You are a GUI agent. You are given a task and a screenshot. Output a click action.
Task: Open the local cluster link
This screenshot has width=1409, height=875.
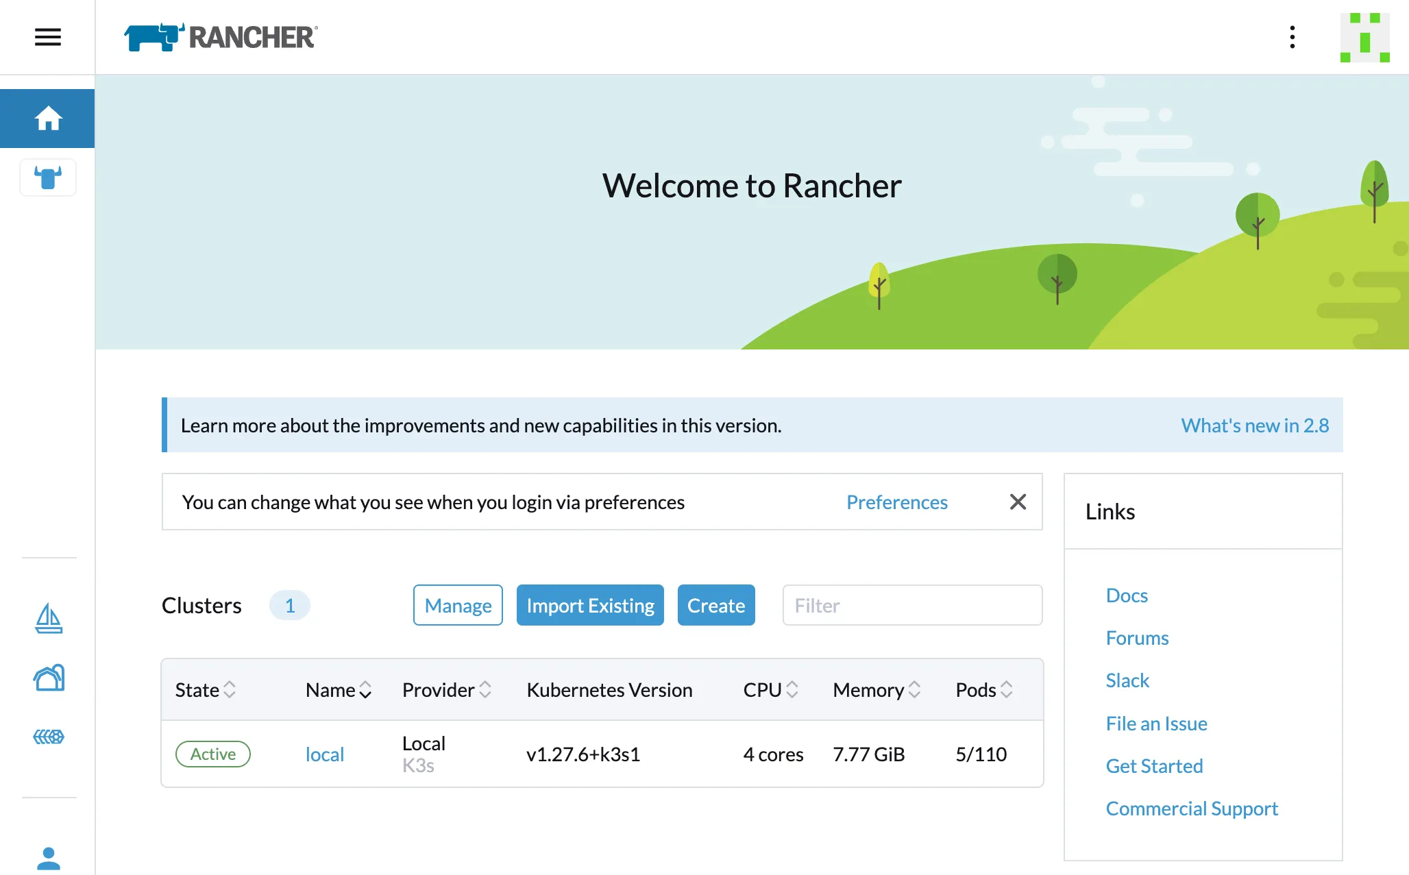pos(324,754)
